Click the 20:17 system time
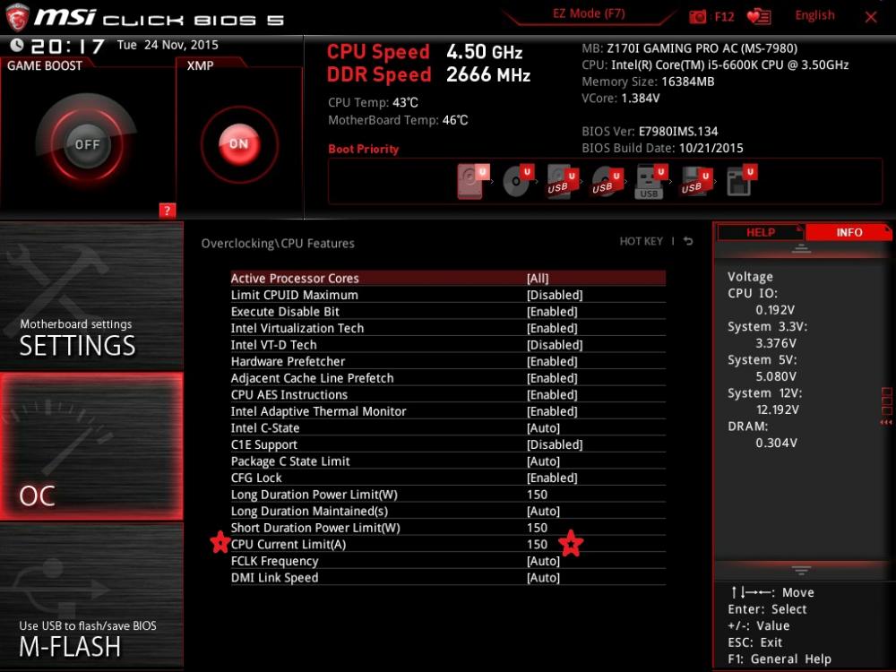The height and width of the screenshot is (672, 896). [67, 47]
